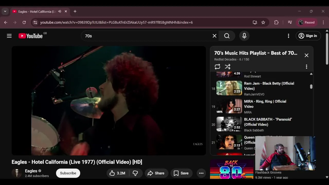329x185 pixels.
Task: Open the Back to 80s video thumbnail
Action: (232, 169)
